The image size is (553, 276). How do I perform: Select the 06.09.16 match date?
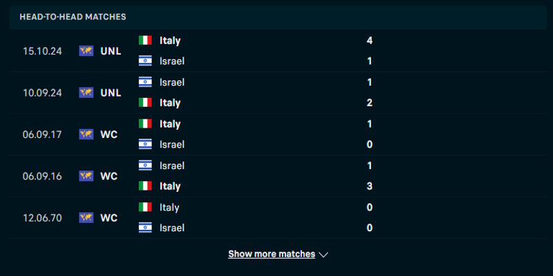pyautogui.click(x=42, y=176)
